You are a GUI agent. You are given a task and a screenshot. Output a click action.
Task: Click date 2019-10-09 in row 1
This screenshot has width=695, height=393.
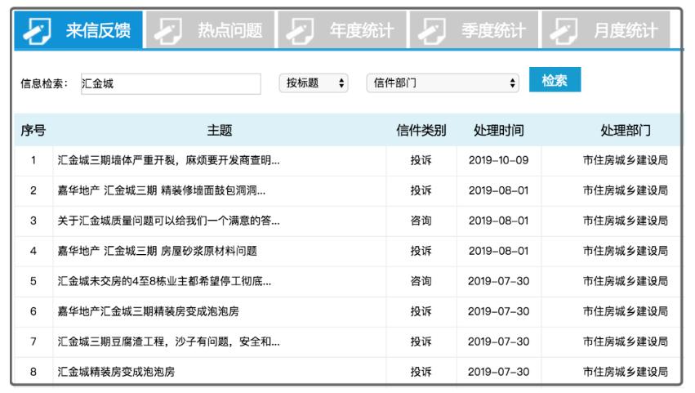tap(499, 161)
